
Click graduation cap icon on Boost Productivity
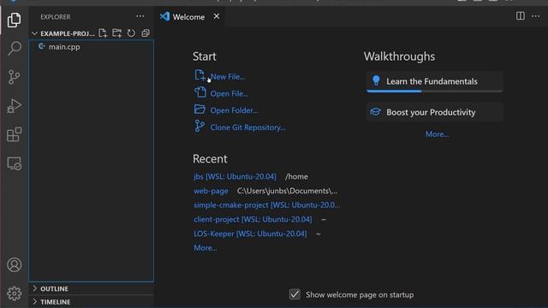pyautogui.click(x=376, y=112)
